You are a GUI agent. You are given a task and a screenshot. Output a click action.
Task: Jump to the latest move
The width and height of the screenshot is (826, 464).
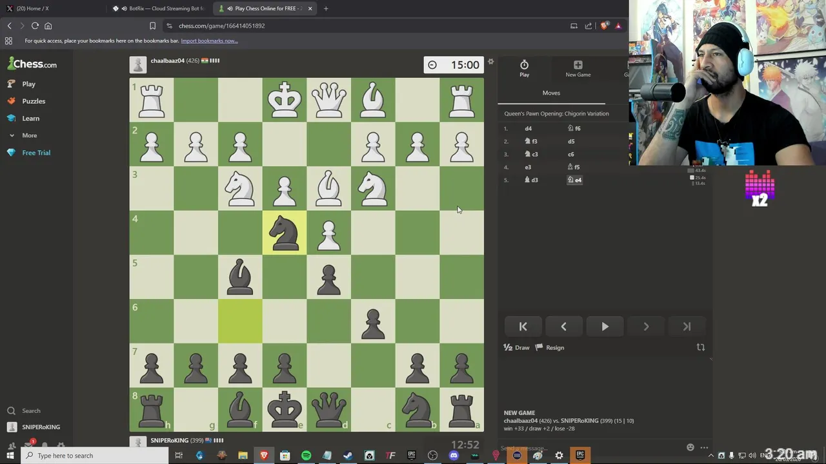(x=687, y=327)
